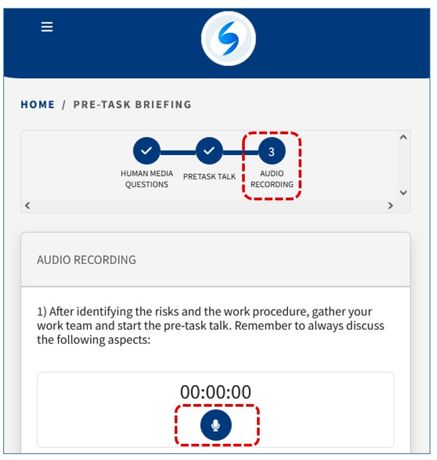Viewport: 437px width, 460px height.
Task: Click the Pretask Talk checkmark circle
Action: (209, 151)
